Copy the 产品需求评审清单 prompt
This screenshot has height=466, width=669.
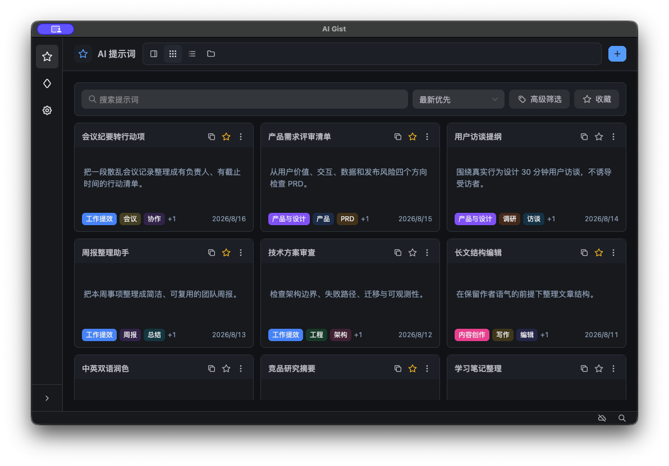tap(398, 137)
